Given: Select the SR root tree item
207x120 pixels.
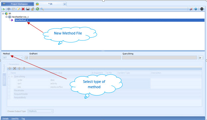Looking at the screenshot, I should (x=10, y=14).
